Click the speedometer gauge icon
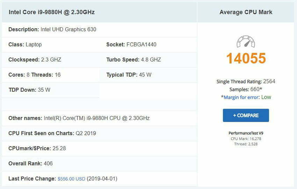Image resolution: width=297 pixels, height=189 pixels. point(246,41)
